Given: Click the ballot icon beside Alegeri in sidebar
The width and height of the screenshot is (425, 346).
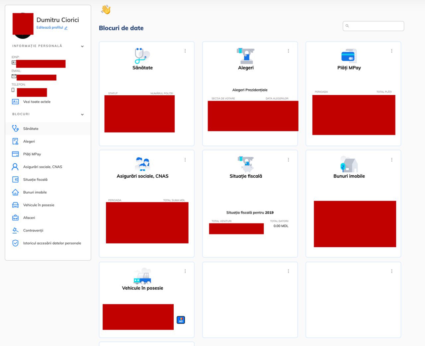Looking at the screenshot, I should pyautogui.click(x=15, y=141).
